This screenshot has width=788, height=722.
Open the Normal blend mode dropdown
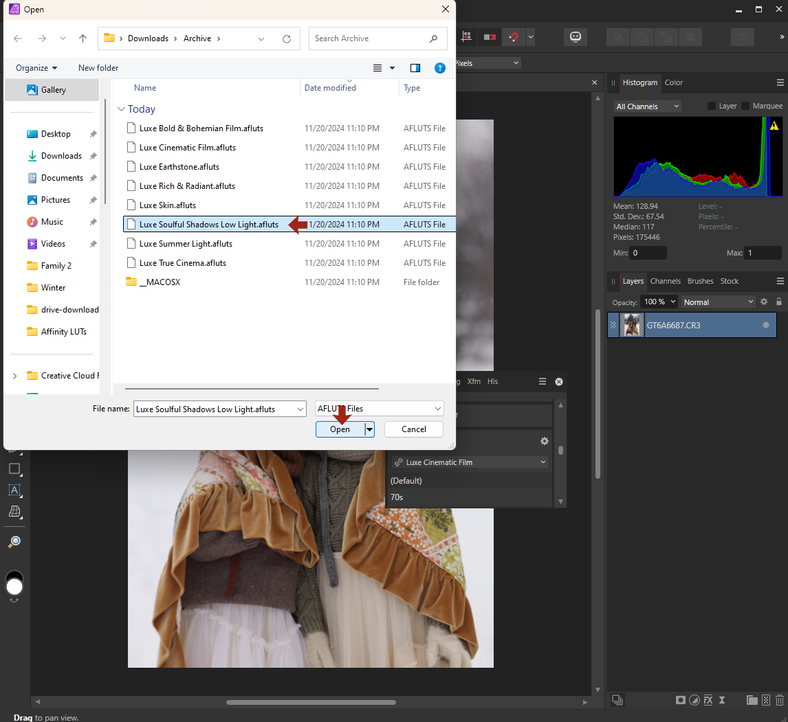[x=718, y=302]
